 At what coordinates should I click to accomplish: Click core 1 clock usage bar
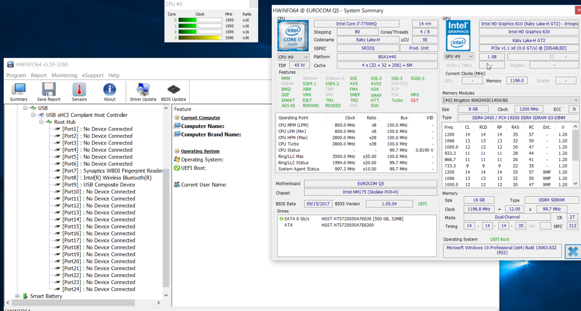200,26
